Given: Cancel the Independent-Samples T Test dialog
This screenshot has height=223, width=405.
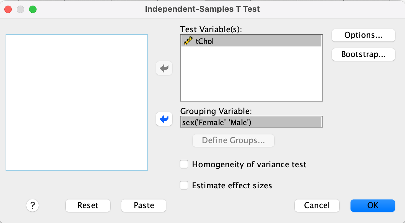Looking at the screenshot, I should click(x=317, y=205).
